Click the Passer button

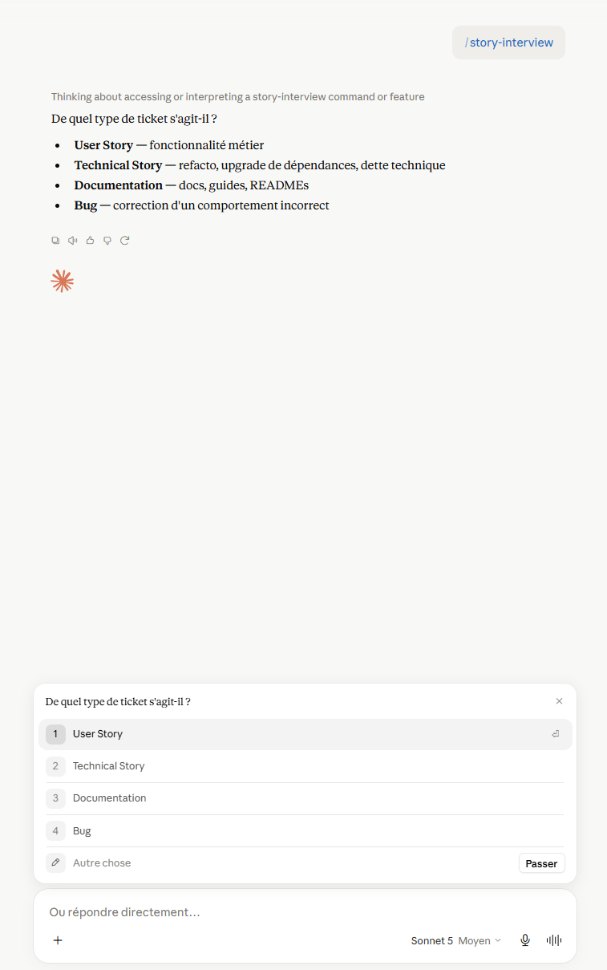542,863
